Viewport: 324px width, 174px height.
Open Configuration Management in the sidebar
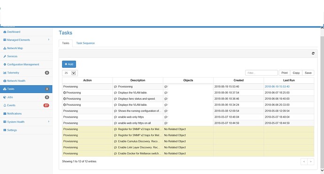[23, 64]
